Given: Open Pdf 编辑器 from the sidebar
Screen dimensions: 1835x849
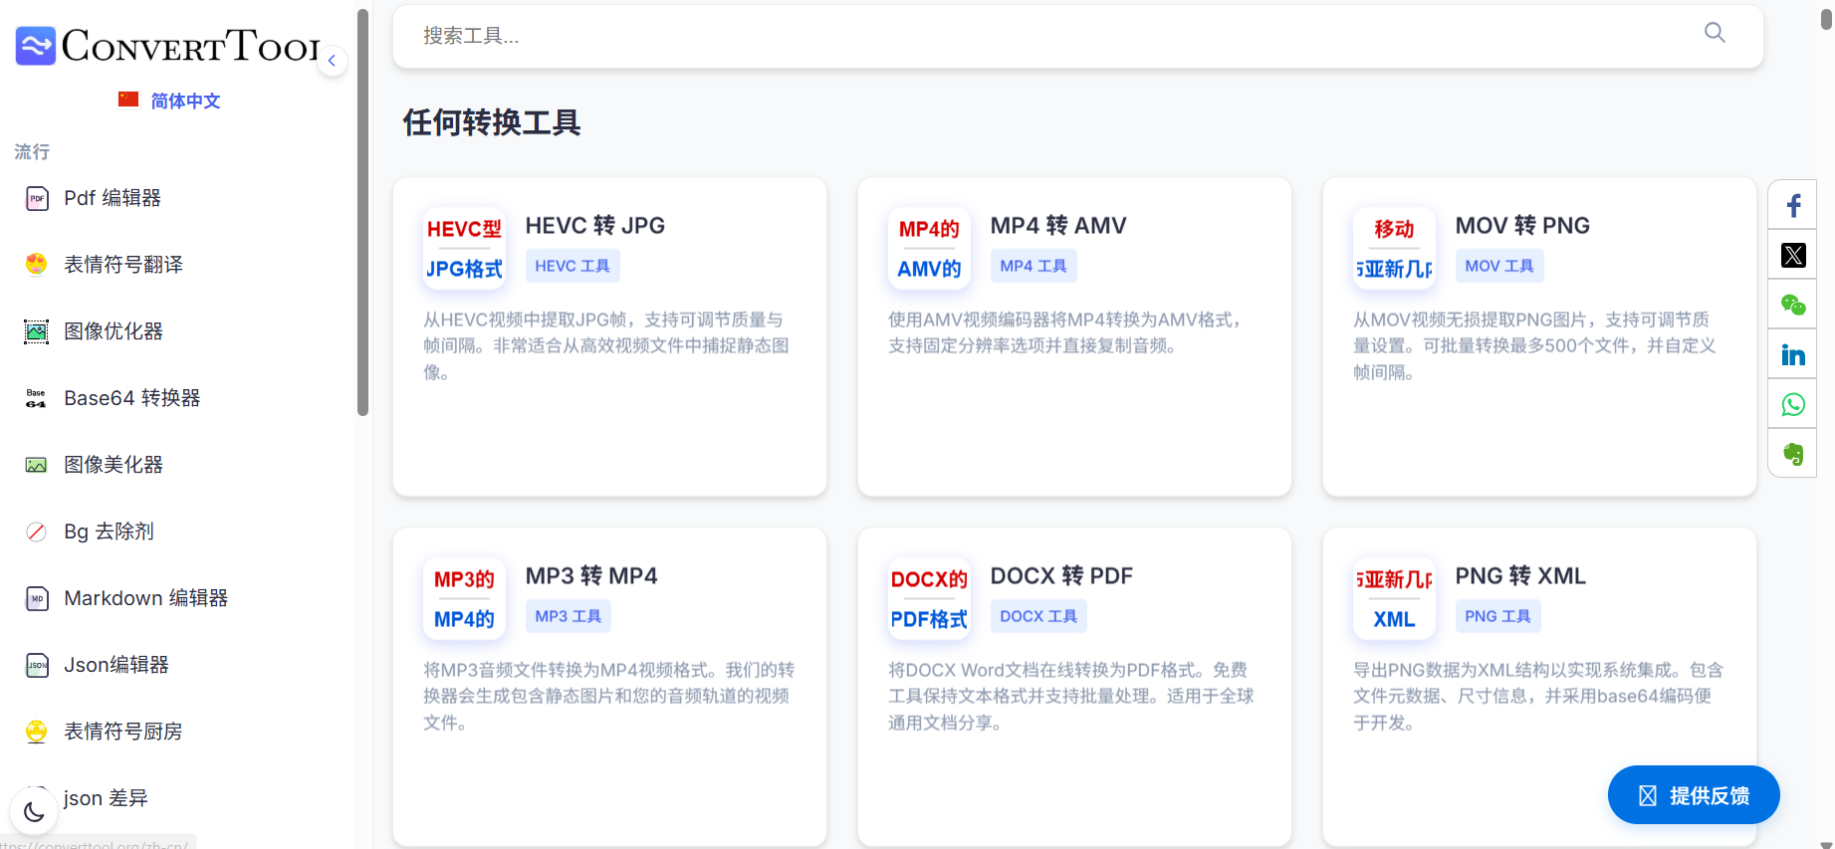Looking at the screenshot, I should coord(113,198).
